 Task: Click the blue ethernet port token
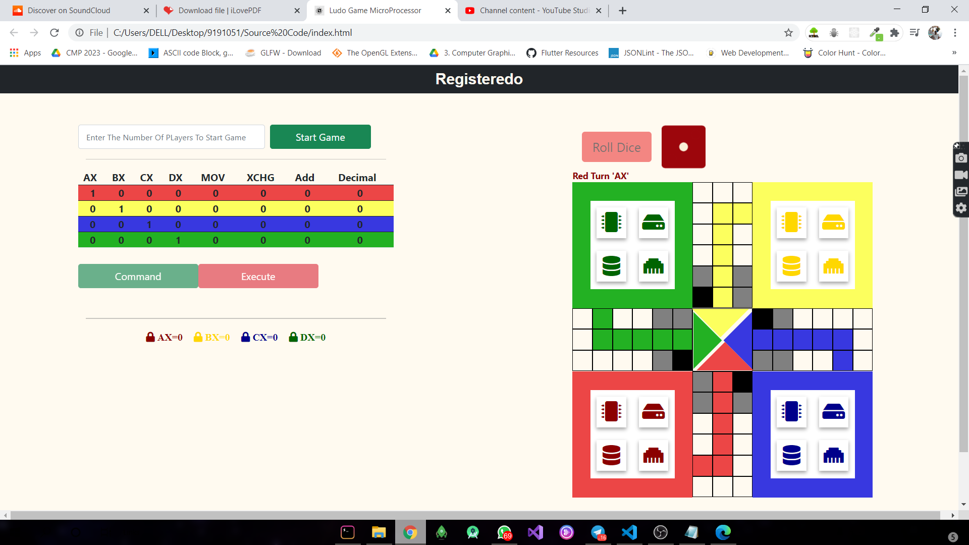click(833, 455)
